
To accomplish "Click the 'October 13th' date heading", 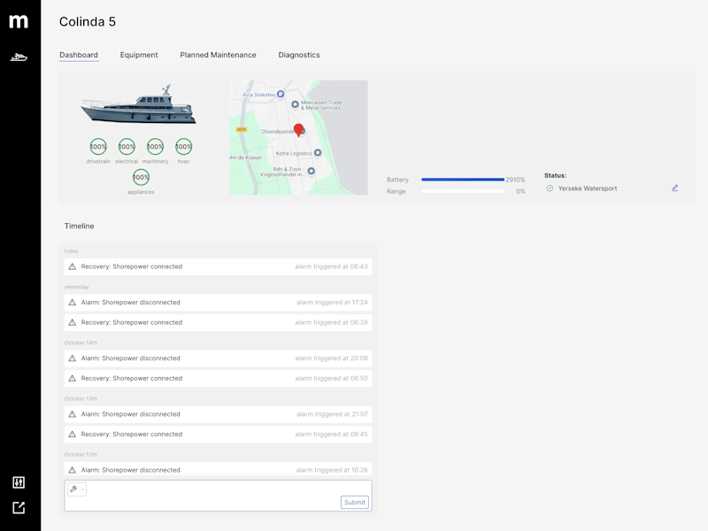I will (x=81, y=399).
